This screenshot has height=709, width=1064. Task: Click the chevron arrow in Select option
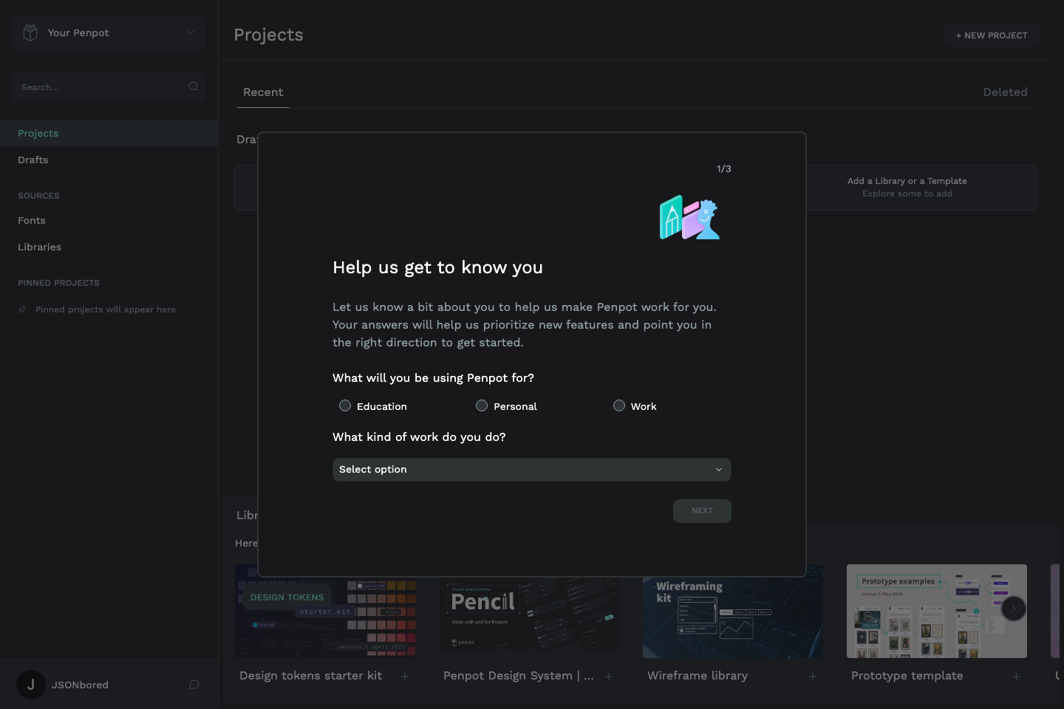(x=719, y=470)
